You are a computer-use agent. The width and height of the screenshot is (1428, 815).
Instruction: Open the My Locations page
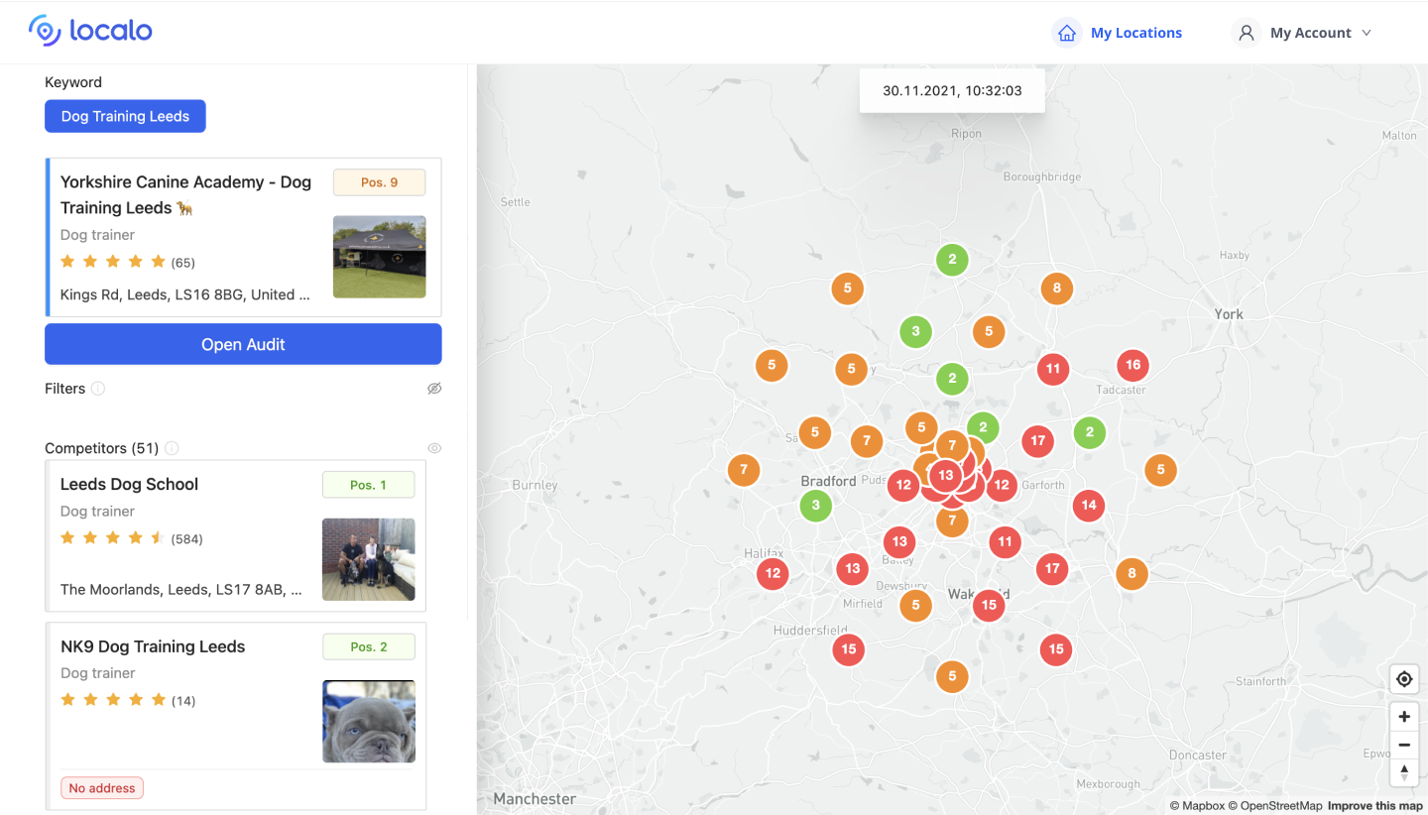pos(1135,33)
